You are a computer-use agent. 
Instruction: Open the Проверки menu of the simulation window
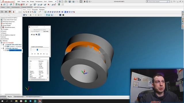pyautogui.click(x=42, y=9)
